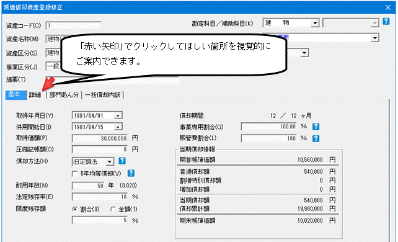Click 償却累計額 value 19,980,000

click(310, 209)
